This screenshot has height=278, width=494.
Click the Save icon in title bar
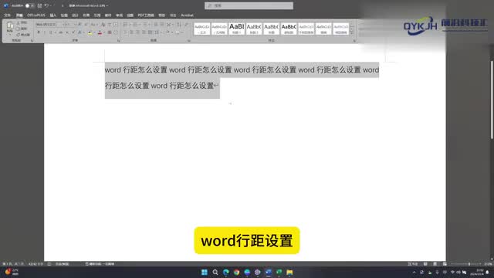click(x=39, y=5)
